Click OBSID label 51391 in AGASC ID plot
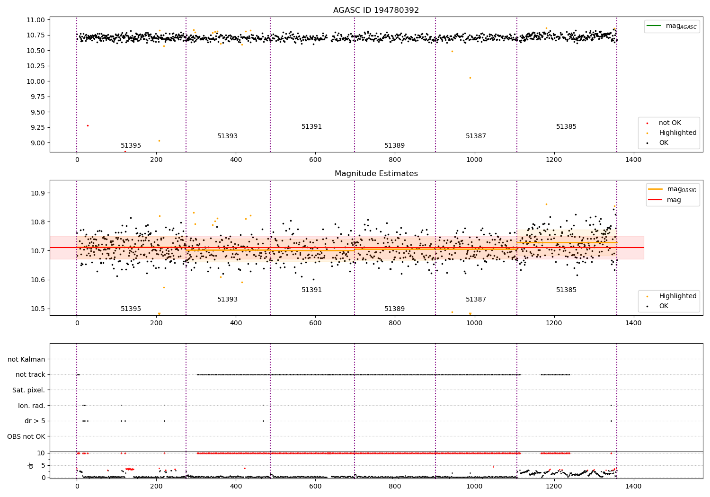 pyautogui.click(x=311, y=127)
